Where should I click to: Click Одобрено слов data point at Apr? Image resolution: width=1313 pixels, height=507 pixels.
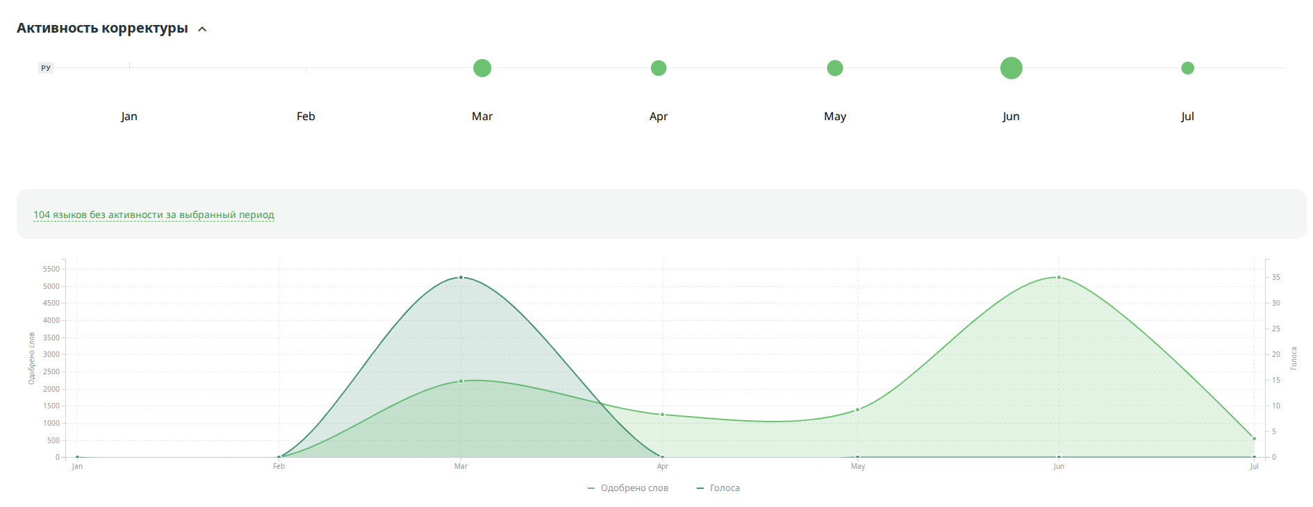[662, 415]
